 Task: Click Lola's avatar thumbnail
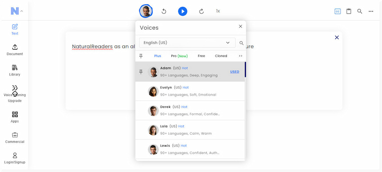point(153,130)
